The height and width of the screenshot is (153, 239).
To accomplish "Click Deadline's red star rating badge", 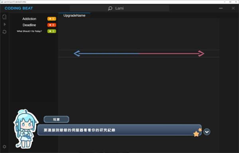I will (x=52, y=25).
